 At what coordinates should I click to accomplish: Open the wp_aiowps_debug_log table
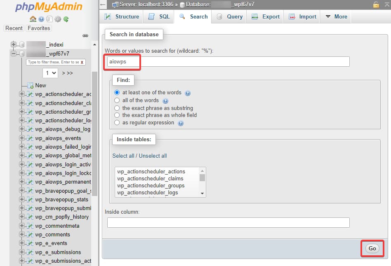pos(63,129)
